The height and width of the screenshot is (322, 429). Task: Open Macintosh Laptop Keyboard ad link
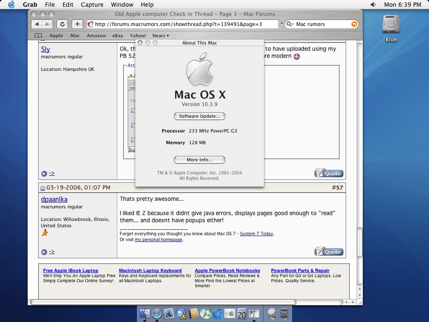(150, 270)
